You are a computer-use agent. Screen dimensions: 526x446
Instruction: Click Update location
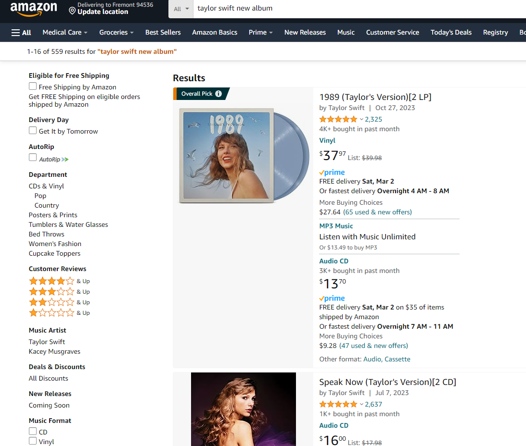103,12
